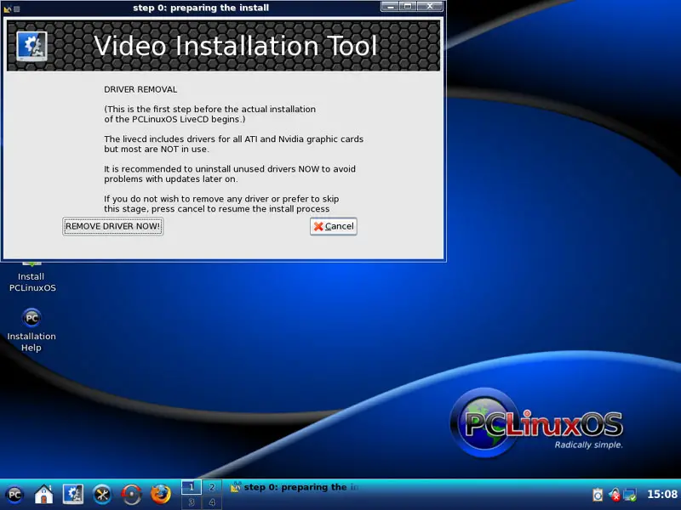Click the REMOVE DRIVER NOW! button

112,226
